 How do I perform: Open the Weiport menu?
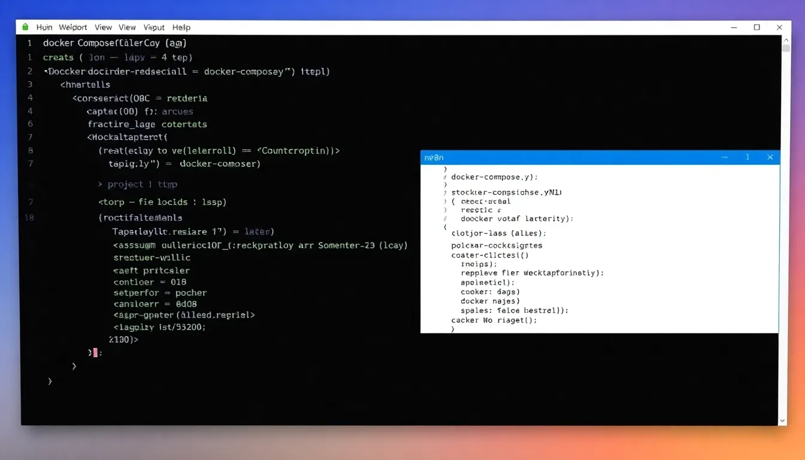coord(72,27)
